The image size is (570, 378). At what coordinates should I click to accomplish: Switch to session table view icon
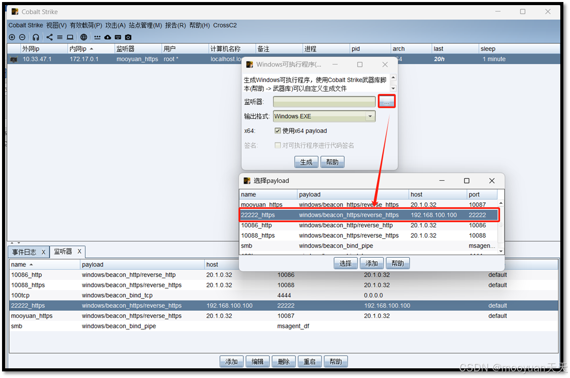[x=60, y=37]
